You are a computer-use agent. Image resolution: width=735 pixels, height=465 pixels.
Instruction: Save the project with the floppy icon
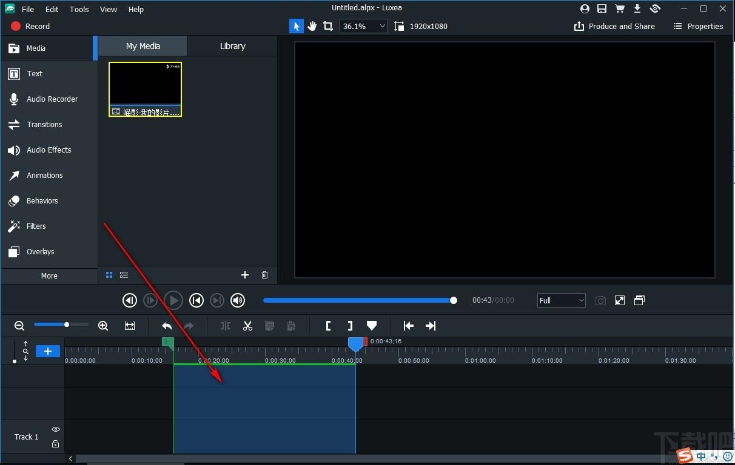click(602, 8)
